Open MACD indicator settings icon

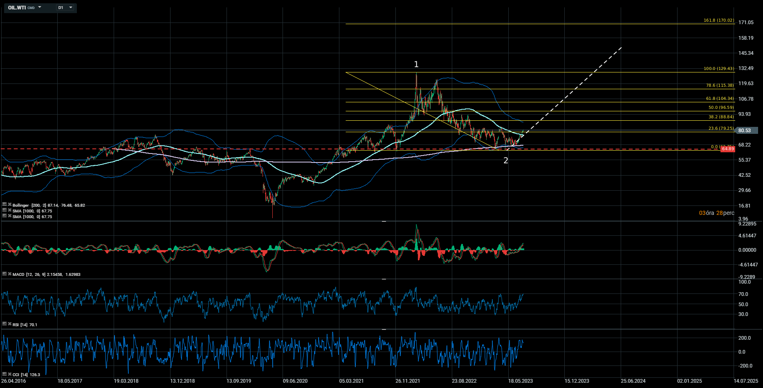click(4, 273)
